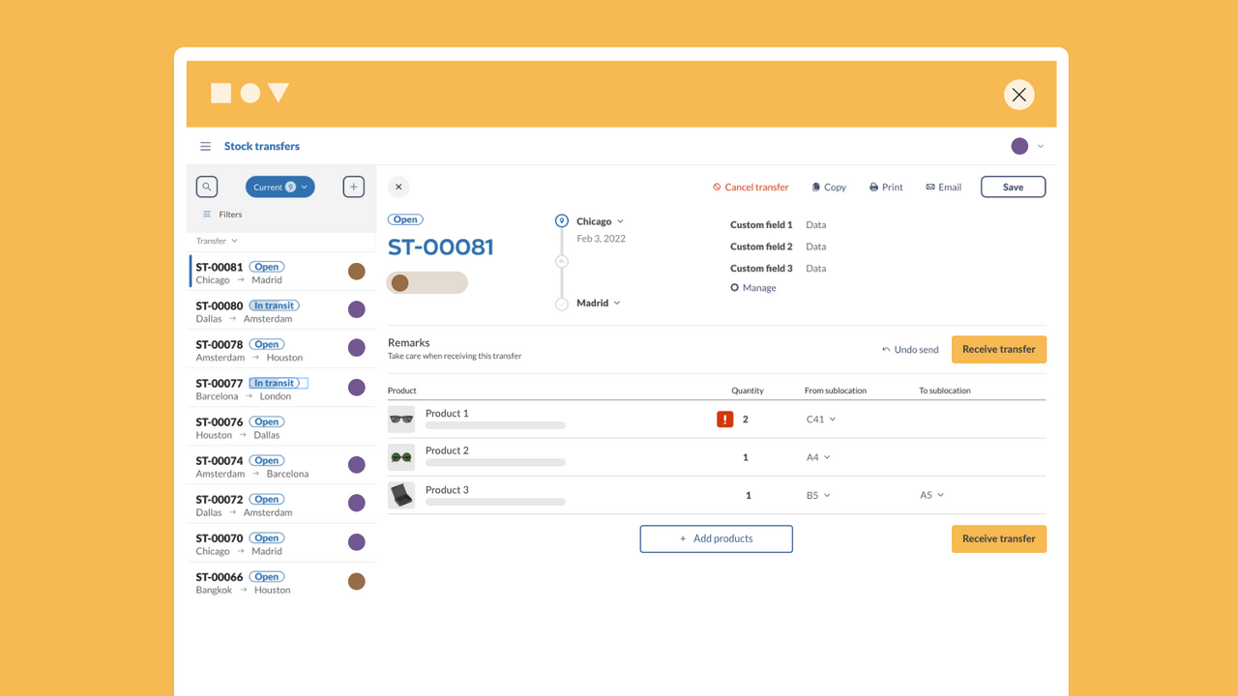
Task: Click the Product 3 box thumbnail
Action: tap(401, 496)
